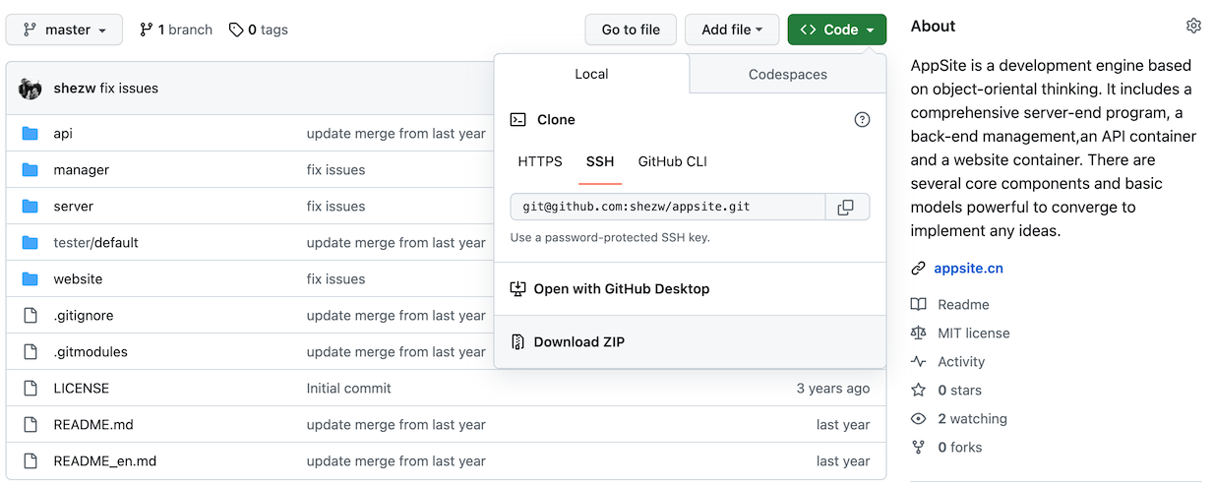1214x487 pixels.
Task: Open the manager folder
Action: 81,170
